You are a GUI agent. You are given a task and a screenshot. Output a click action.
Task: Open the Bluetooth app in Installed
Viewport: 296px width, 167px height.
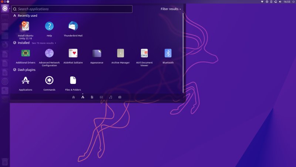click(168, 56)
